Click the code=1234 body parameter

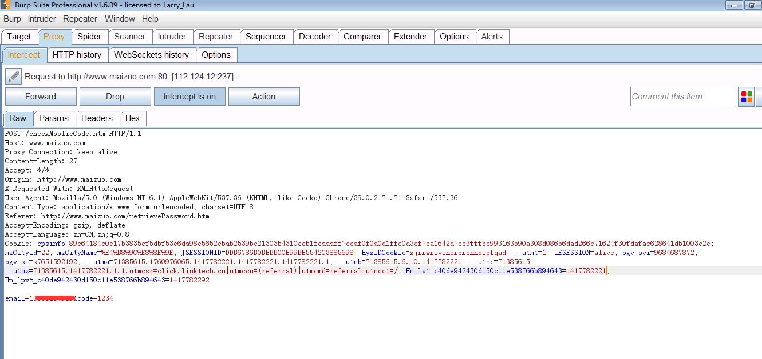[x=95, y=298]
